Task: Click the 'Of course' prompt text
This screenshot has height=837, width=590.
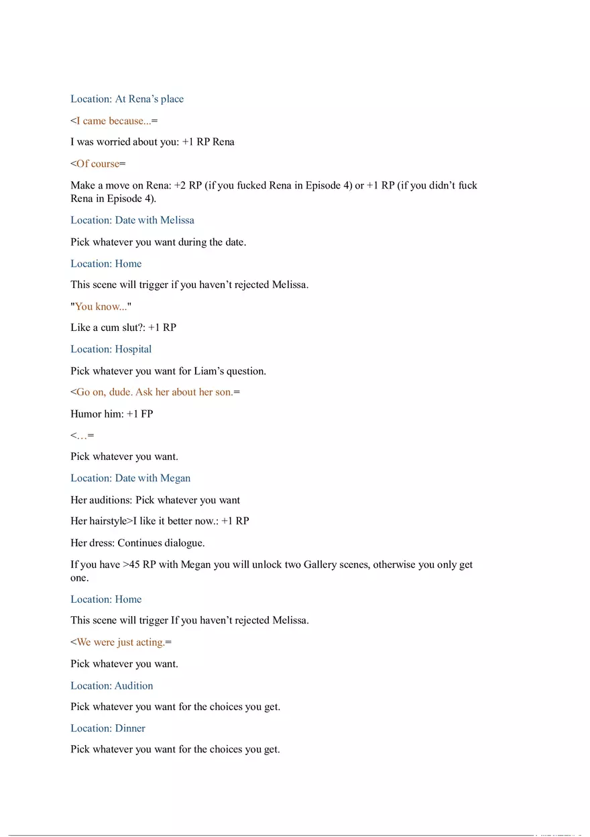Action: point(98,164)
